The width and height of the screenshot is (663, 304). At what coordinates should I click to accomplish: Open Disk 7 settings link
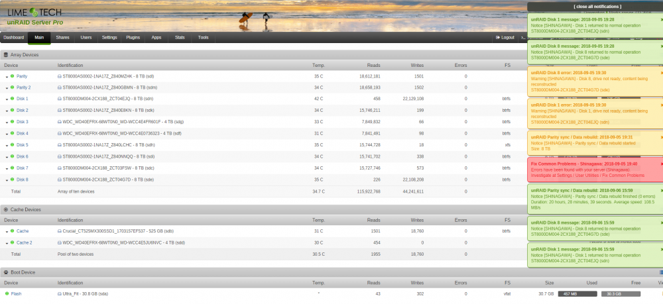(x=23, y=168)
